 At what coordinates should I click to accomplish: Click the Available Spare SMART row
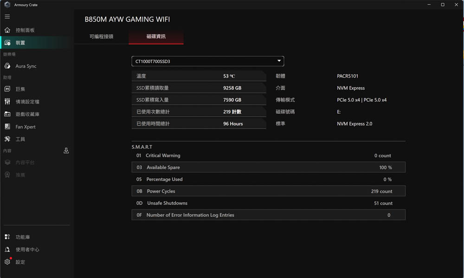[x=268, y=168]
